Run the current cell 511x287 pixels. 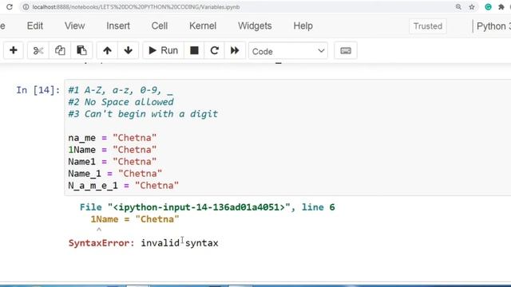(x=163, y=50)
